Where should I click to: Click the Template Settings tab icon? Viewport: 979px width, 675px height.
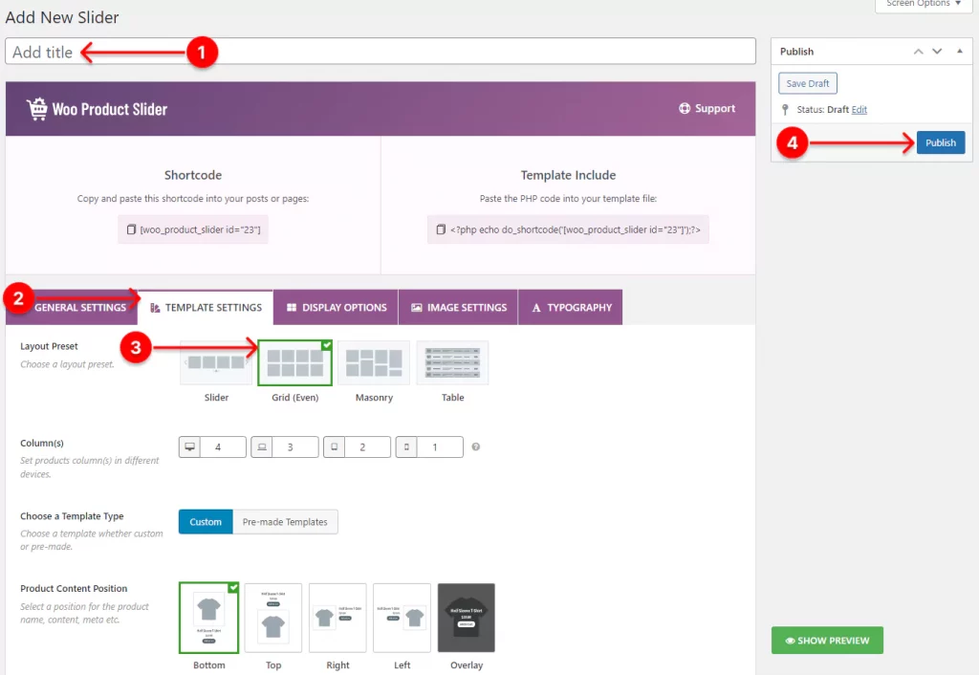click(x=155, y=307)
